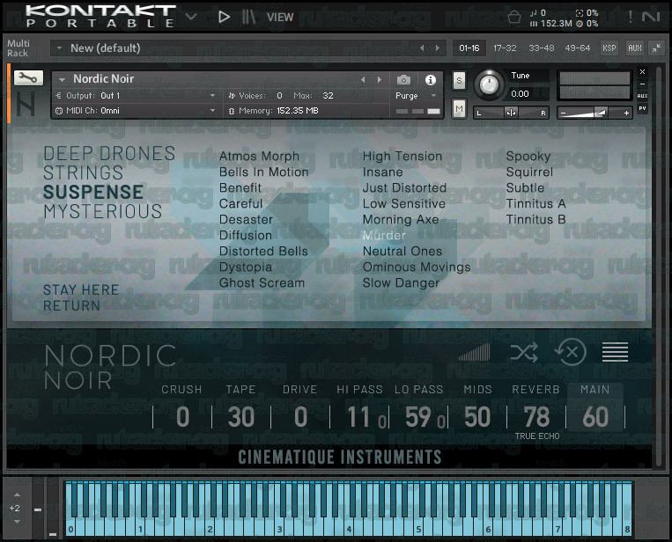Expand the Kontakt Portable main dropdown arrow

(191, 17)
